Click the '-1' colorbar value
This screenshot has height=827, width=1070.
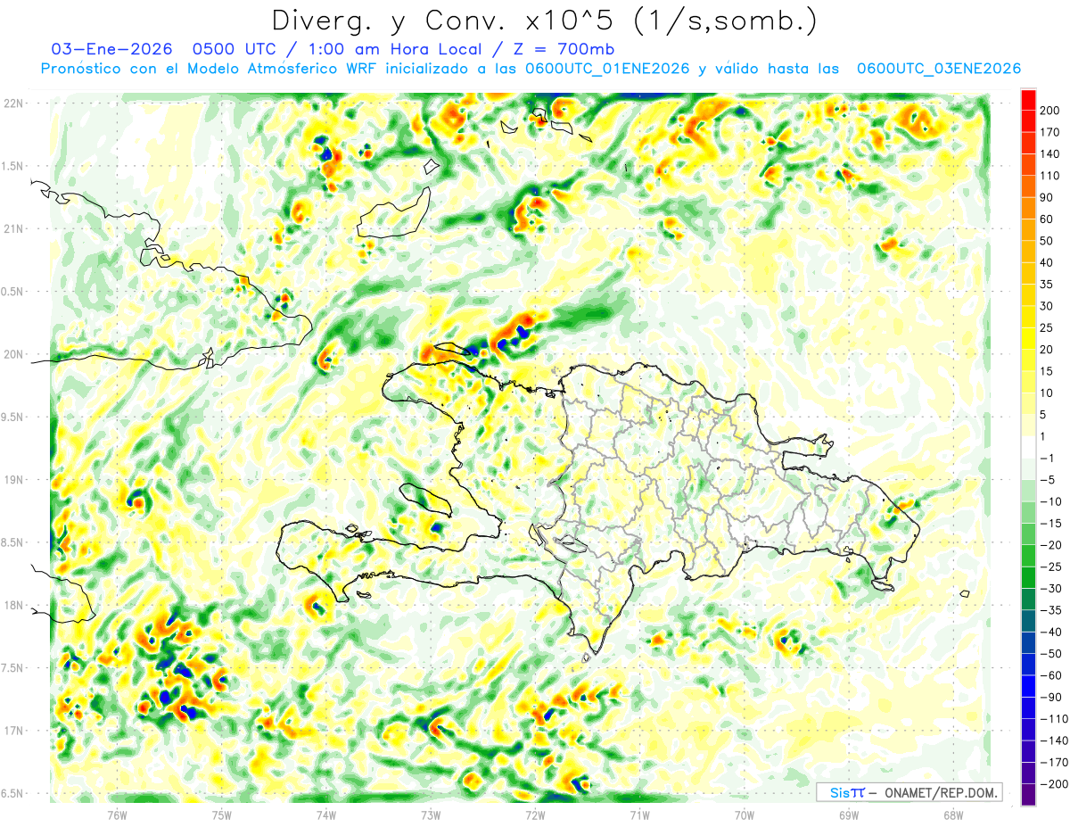pos(1049,458)
